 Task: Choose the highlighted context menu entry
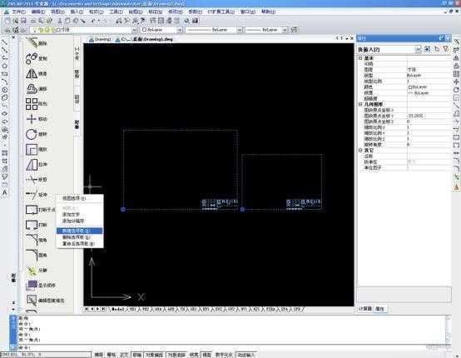click(x=80, y=231)
